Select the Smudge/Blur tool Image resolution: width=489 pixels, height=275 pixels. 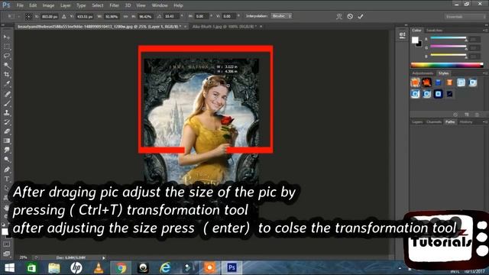pyautogui.click(x=7, y=150)
